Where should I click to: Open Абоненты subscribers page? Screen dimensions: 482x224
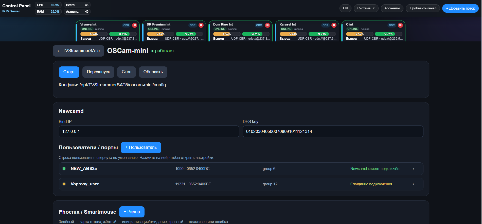coord(392,8)
